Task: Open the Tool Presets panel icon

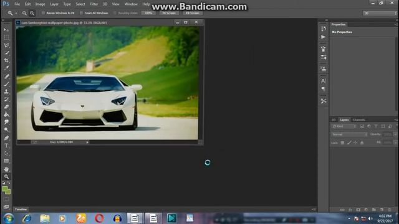Action: click(x=324, y=101)
